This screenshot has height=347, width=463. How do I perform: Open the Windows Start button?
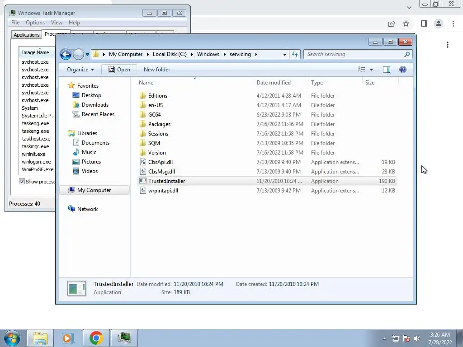(12, 338)
